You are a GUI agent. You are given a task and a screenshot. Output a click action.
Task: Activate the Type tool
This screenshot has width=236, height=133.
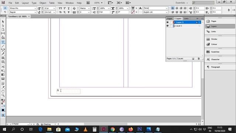click(3, 42)
